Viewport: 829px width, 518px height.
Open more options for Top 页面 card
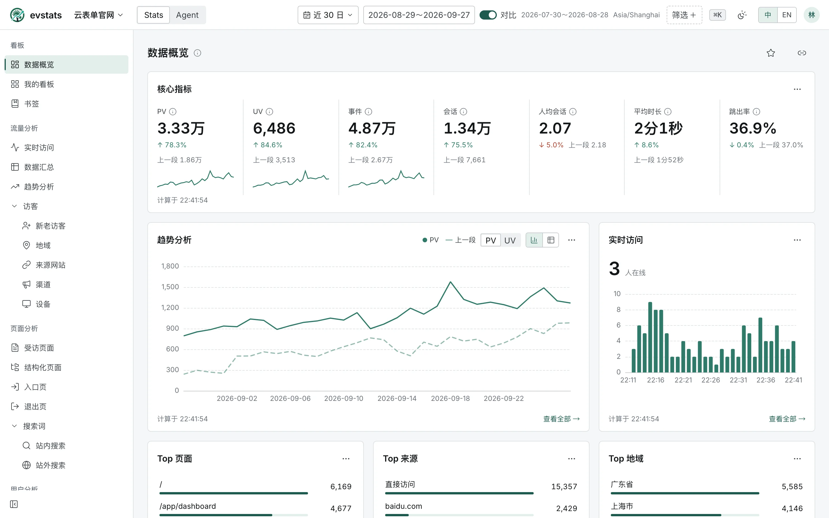346,459
